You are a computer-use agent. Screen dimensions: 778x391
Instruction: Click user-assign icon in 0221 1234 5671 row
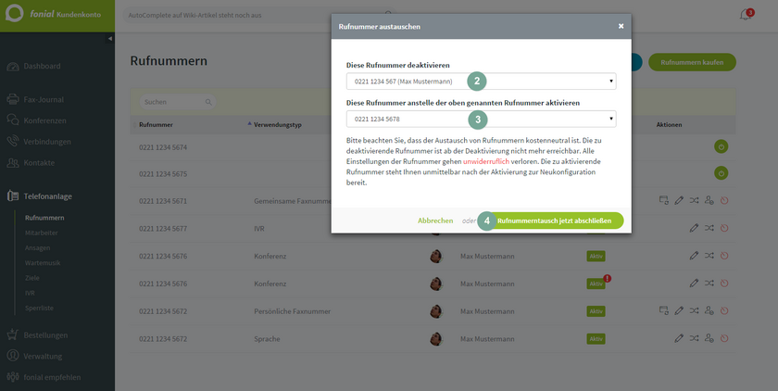point(709,200)
